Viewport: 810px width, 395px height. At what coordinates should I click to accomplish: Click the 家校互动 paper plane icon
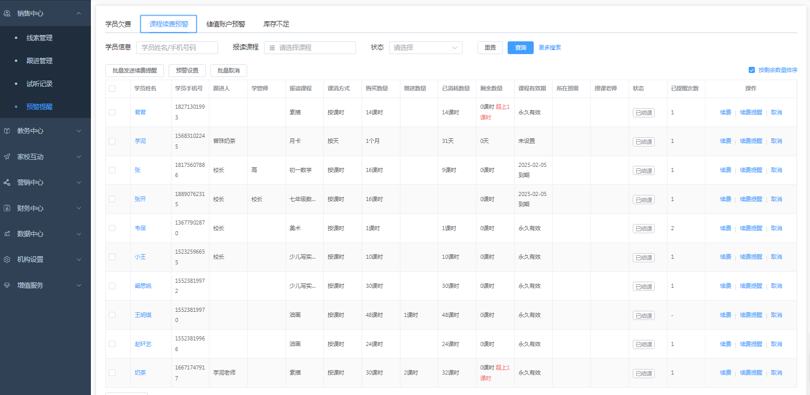click(x=7, y=157)
